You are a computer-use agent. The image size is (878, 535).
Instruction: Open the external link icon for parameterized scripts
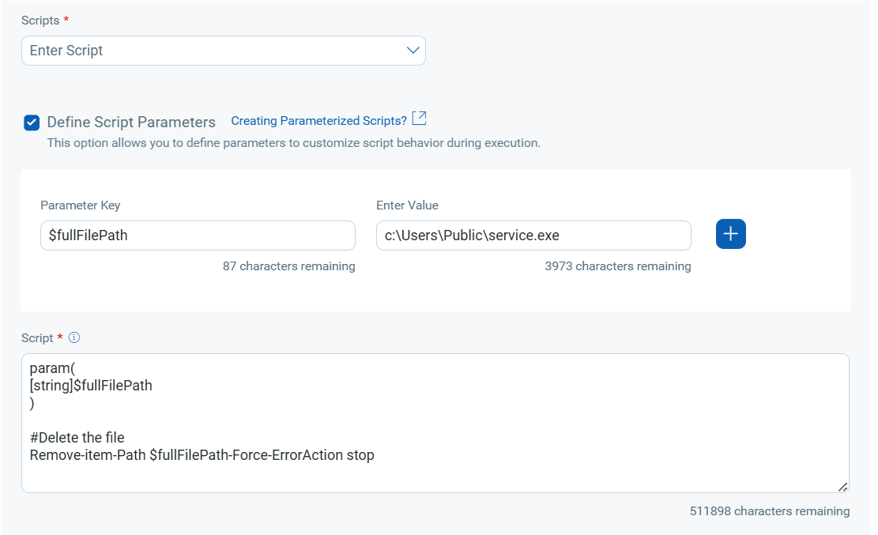pos(420,119)
